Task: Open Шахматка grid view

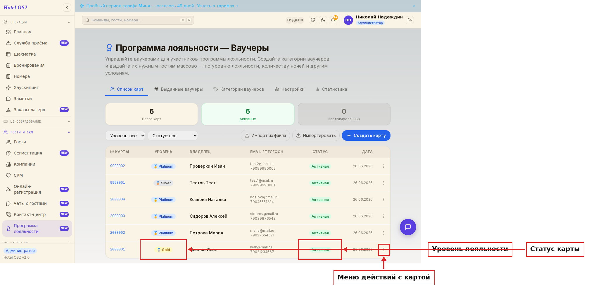Action: 37,54
